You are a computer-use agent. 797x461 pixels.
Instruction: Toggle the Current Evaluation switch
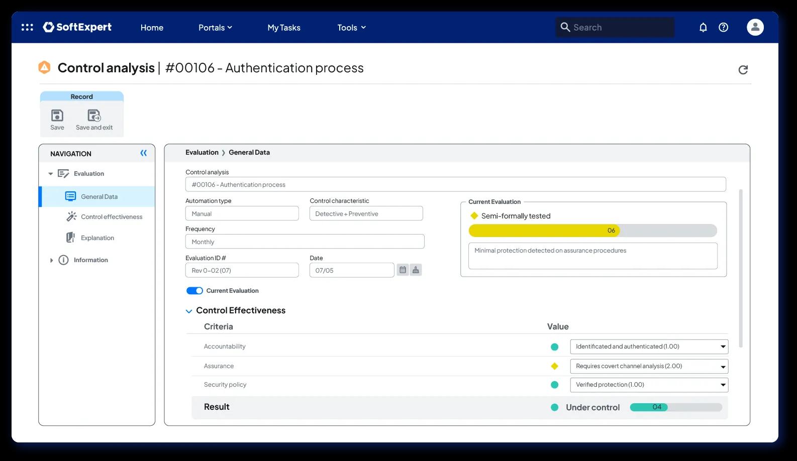[194, 291]
